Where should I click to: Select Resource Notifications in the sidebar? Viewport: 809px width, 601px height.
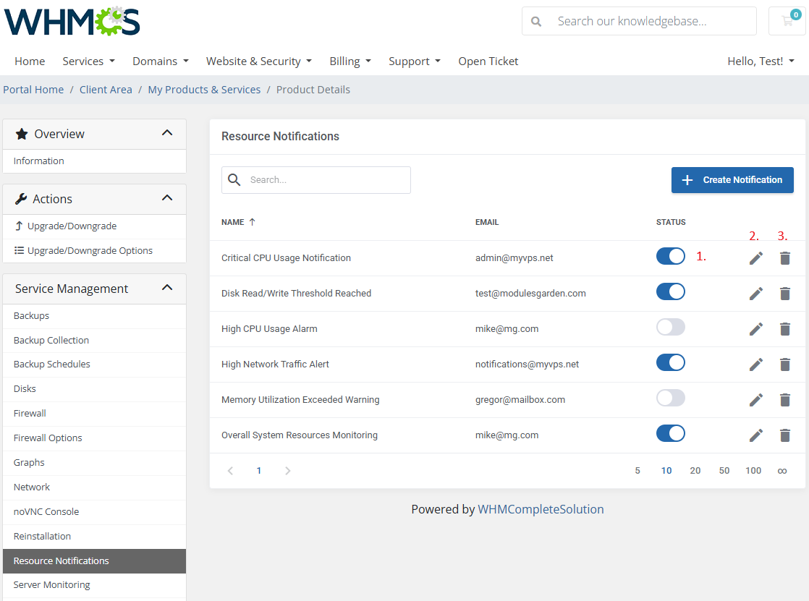coord(94,560)
